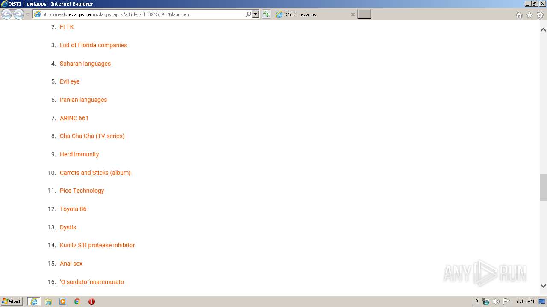The image size is (547, 307).
Task: Click the Refresh page icon
Action: (x=266, y=14)
